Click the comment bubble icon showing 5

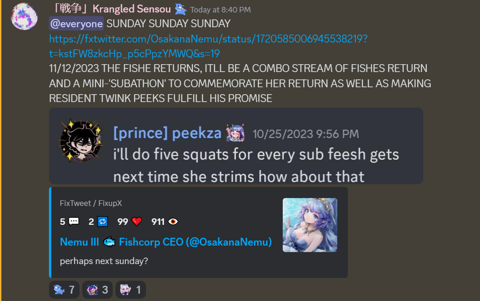pos(74,221)
